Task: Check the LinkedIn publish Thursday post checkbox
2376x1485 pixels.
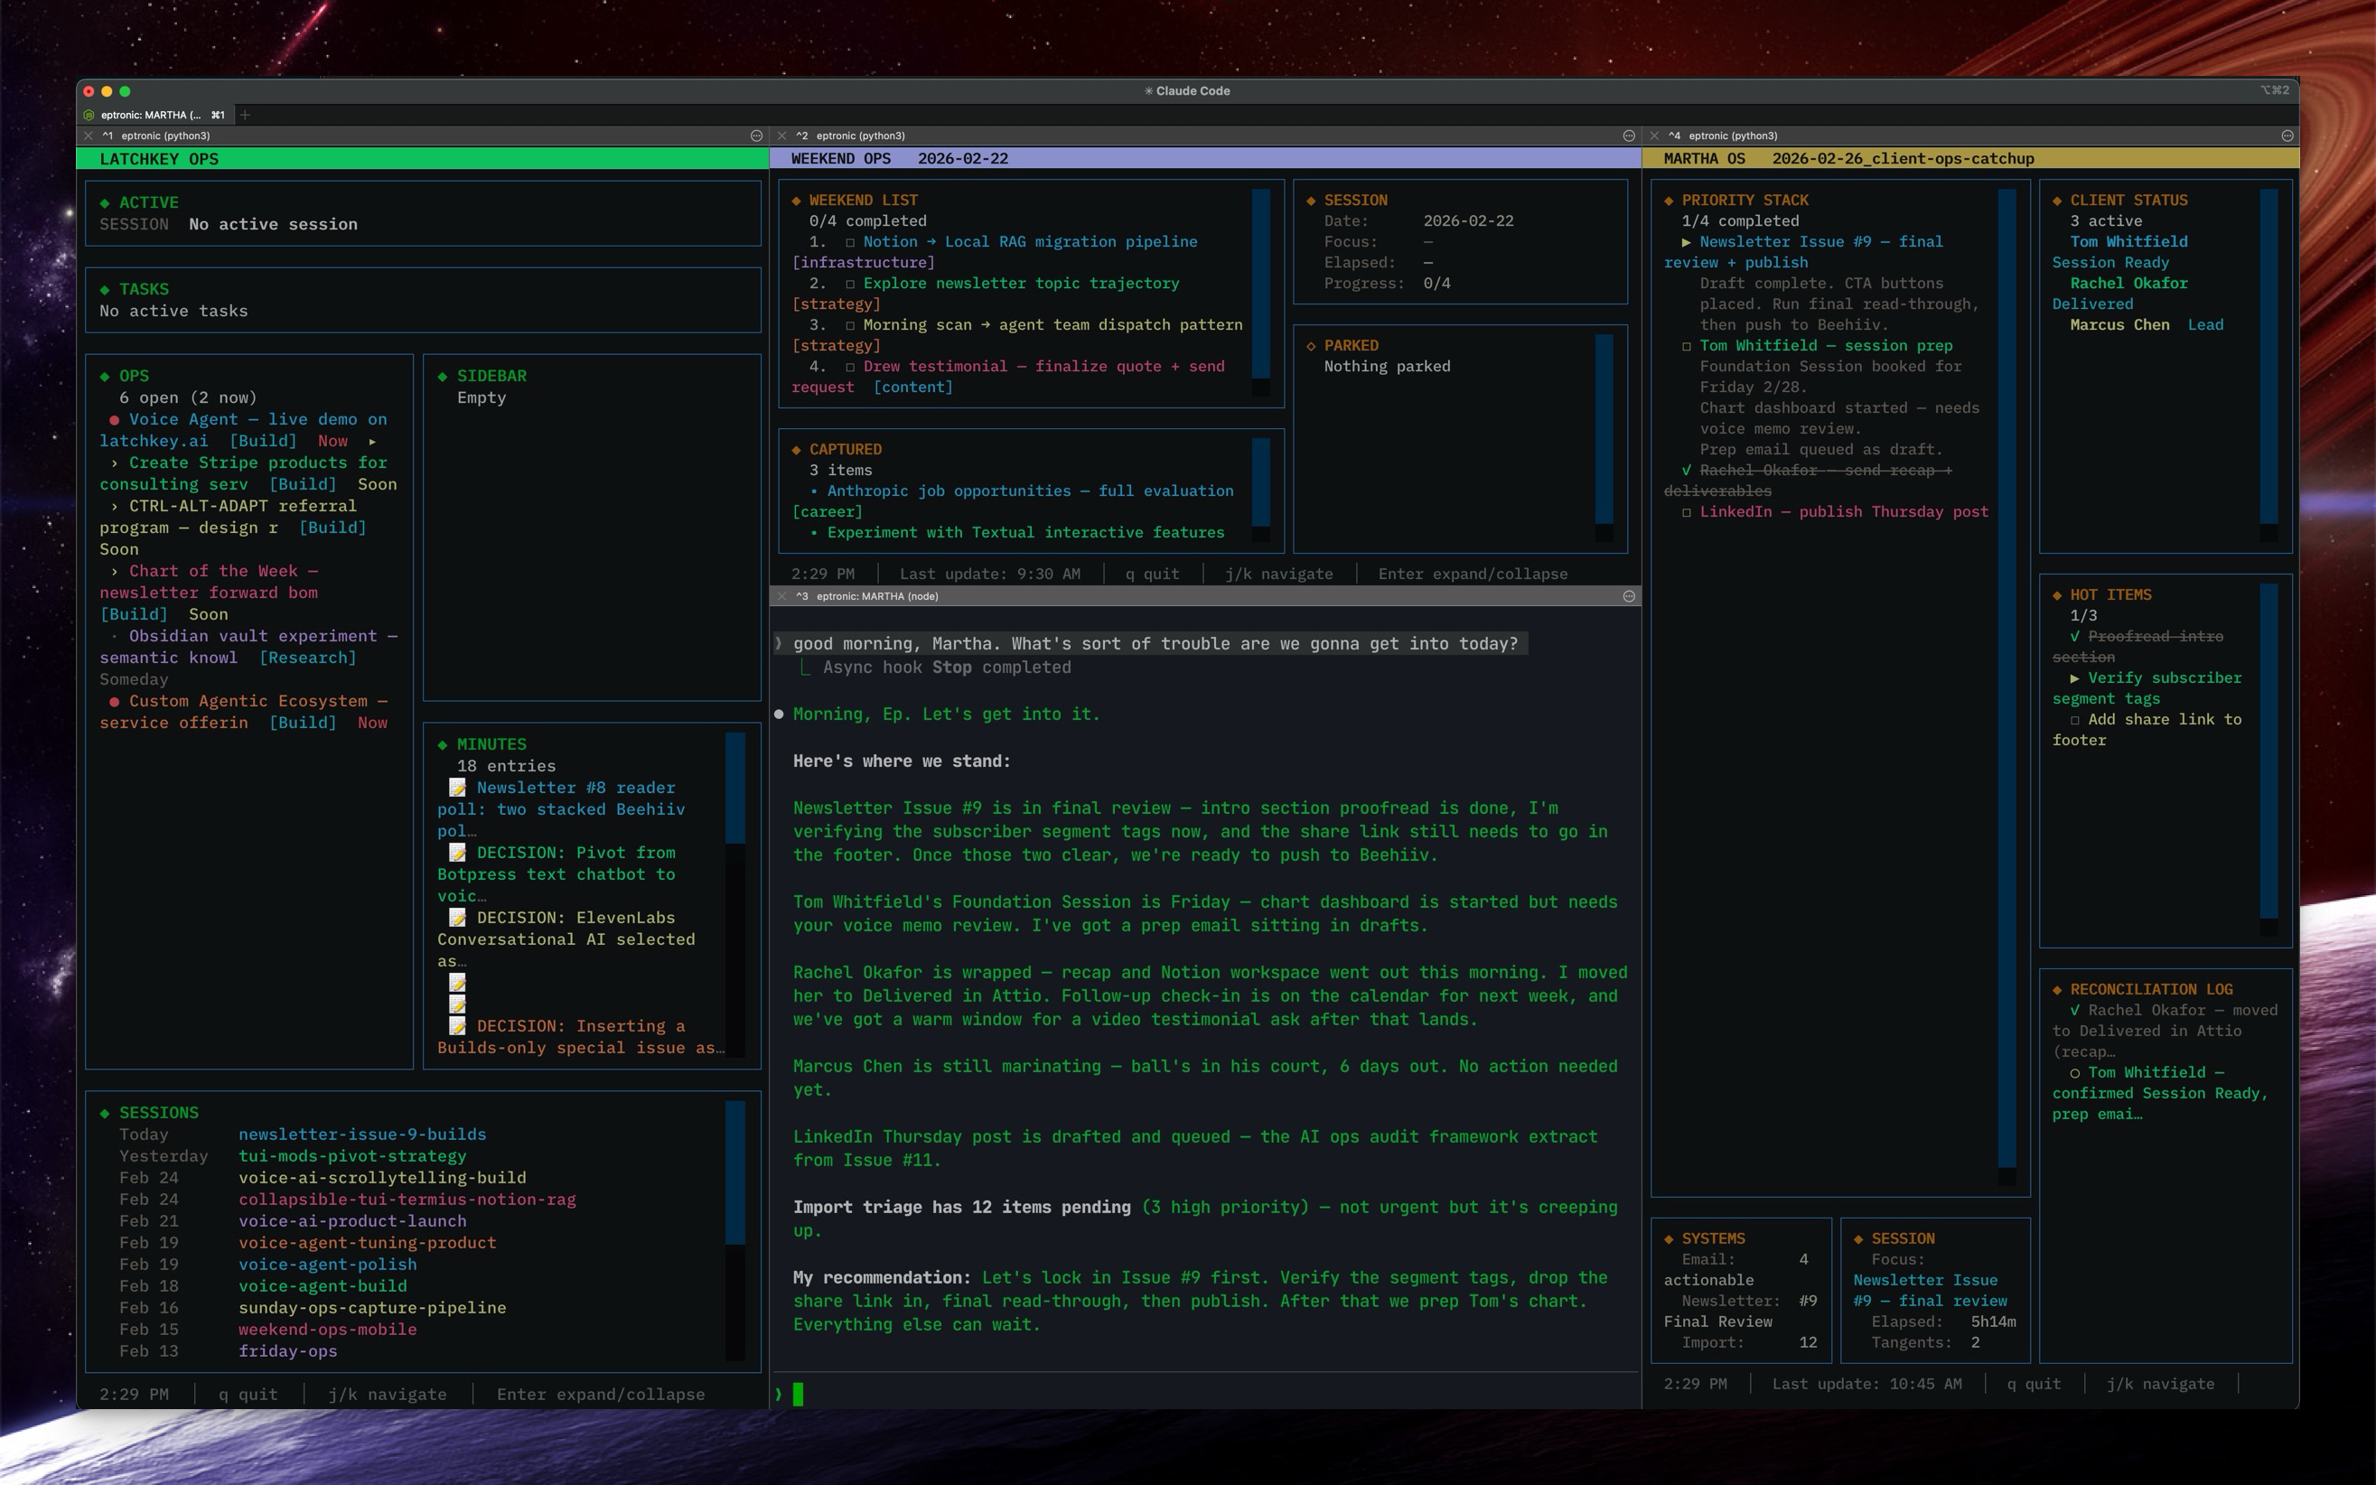Action: 1687,511
